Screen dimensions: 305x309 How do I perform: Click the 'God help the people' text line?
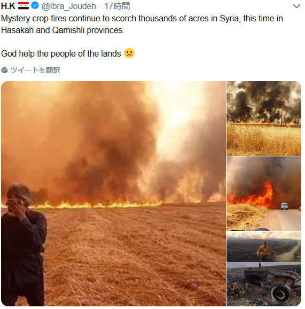pos(61,53)
